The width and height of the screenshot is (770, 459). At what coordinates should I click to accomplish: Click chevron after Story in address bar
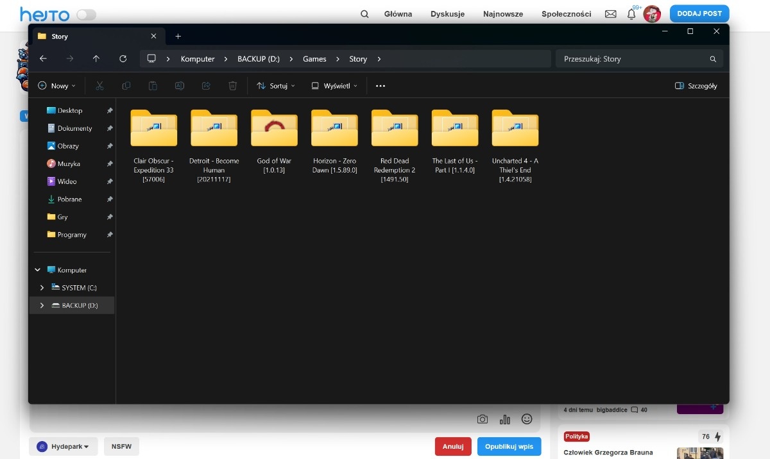[x=379, y=59]
